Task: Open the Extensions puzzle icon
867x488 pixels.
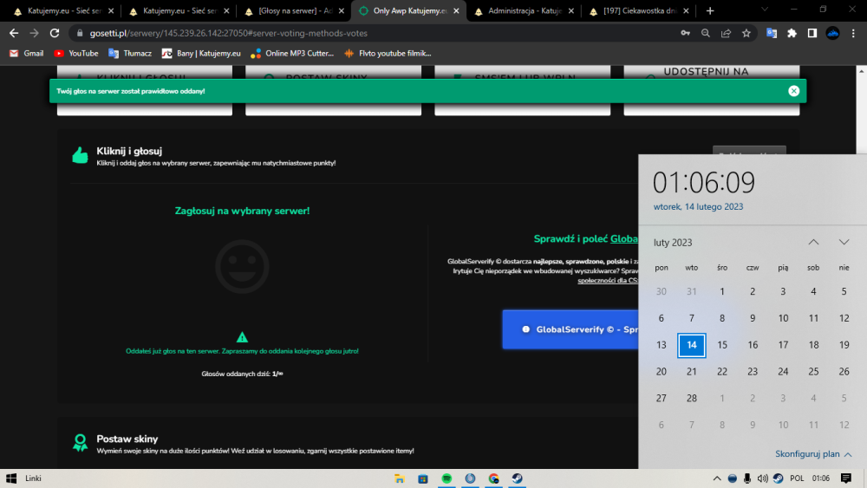Action: coord(792,33)
